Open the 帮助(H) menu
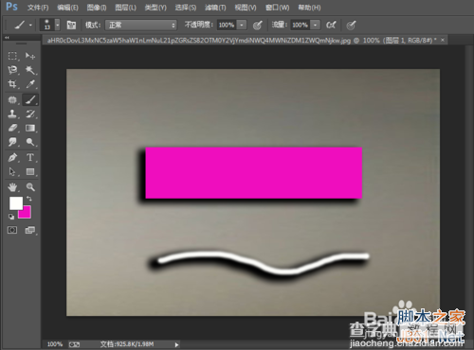This screenshot has height=350, width=474. click(x=309, y=8)
